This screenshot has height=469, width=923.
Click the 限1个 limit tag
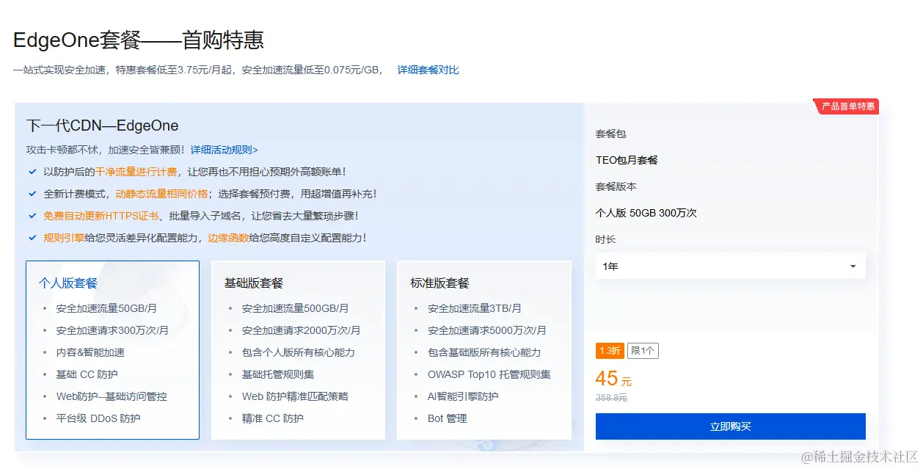coord(643,351)
